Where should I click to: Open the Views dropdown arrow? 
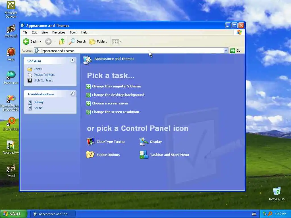[x=121, y=42]
